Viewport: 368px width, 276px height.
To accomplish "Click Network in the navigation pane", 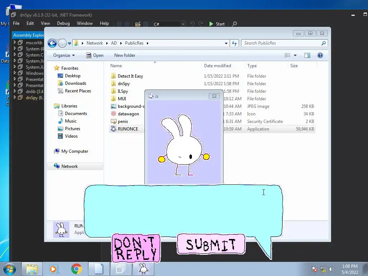I will tap(69, 166).
